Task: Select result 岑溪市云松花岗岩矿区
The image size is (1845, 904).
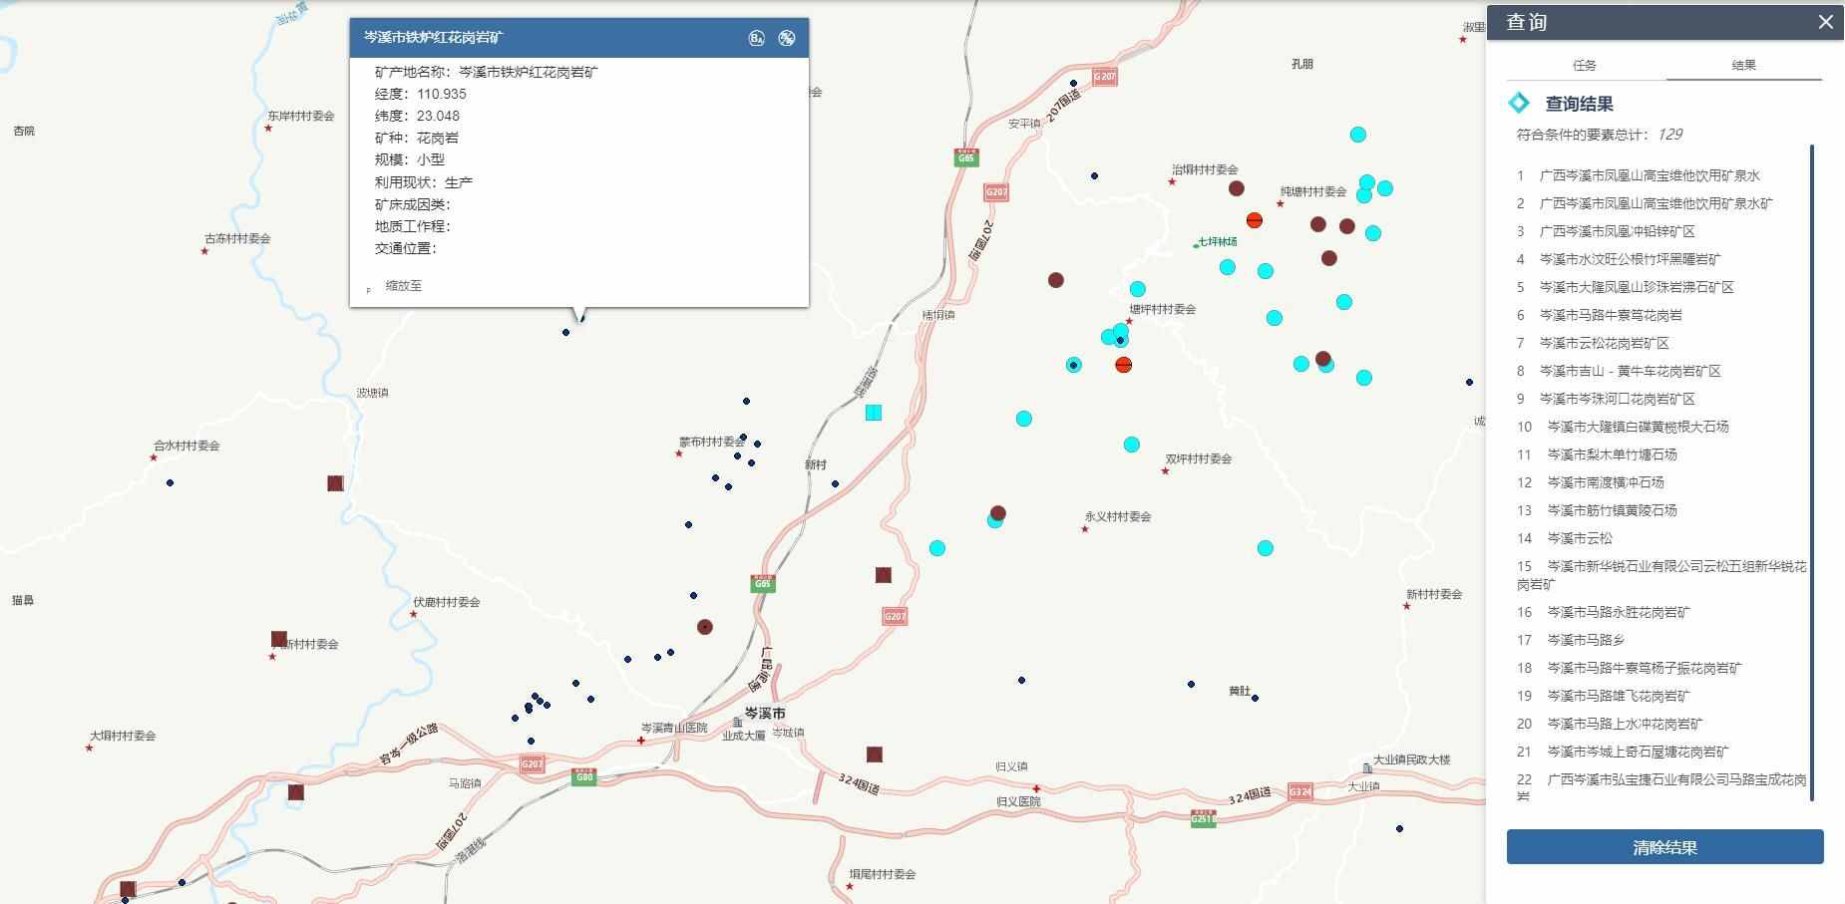Action: [1604, 343]
